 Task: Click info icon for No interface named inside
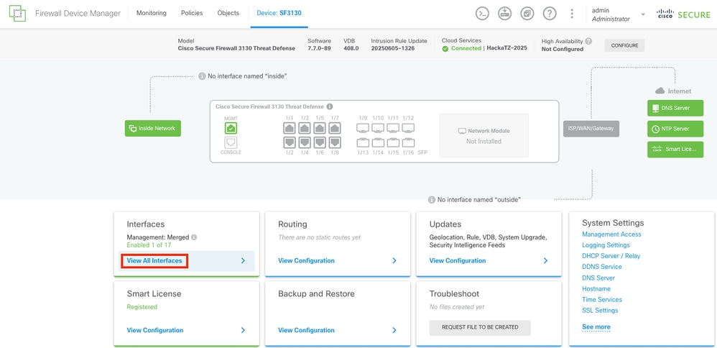point(202,76)
